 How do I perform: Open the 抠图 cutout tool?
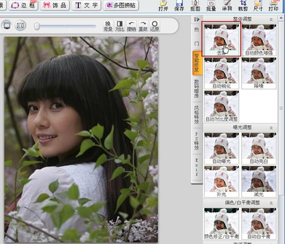(x=195, y=6)
